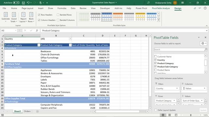Switch to Page Break Preview

tap(176, 115)
